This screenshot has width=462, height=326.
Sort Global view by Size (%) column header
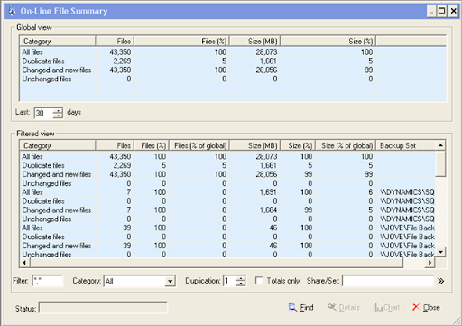click(x=328, y=42)
